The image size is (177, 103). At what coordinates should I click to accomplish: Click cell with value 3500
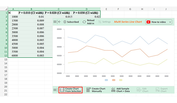[x=13, y=36]
